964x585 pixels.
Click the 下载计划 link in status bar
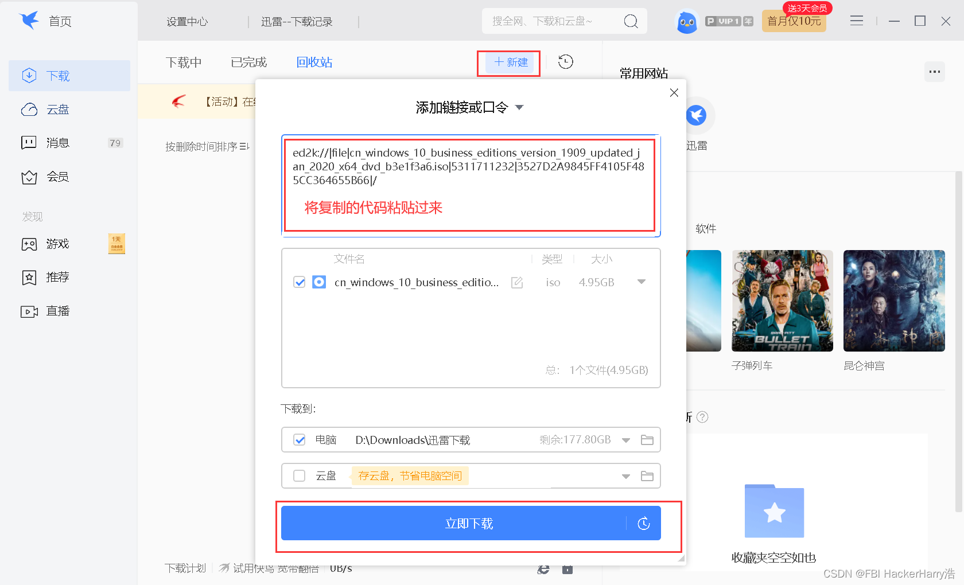[185, 568]
